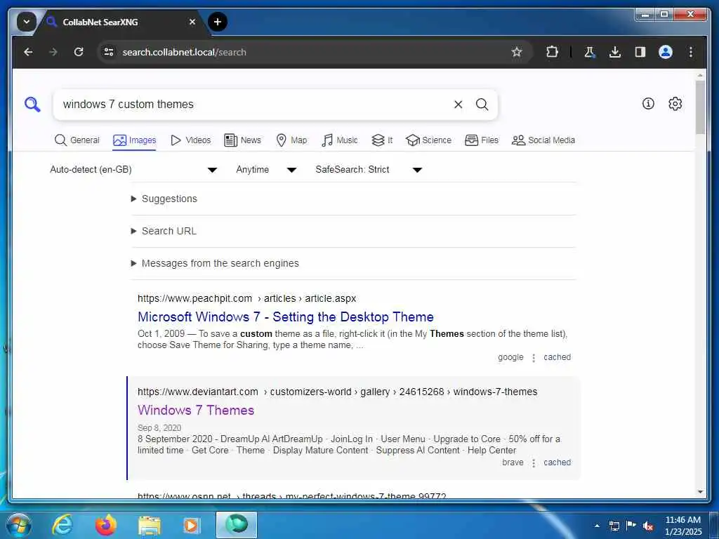Screen dimensions: 719x539
Task: Switch to the Files category tab
Action: pyautogui.click(x=482, y=140)
